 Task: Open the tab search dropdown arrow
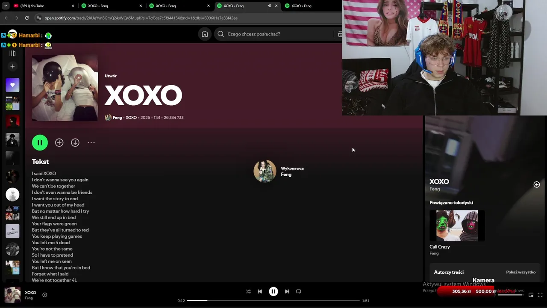point(6,6)
